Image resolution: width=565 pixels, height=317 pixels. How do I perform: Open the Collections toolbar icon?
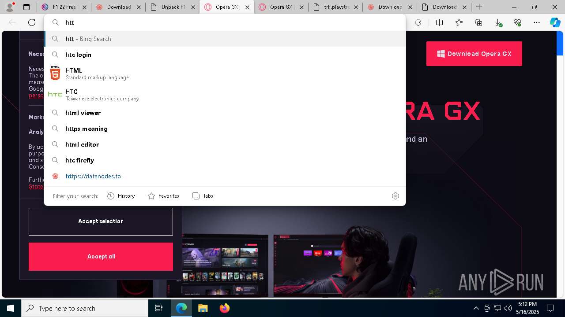[x=478, y=22]
